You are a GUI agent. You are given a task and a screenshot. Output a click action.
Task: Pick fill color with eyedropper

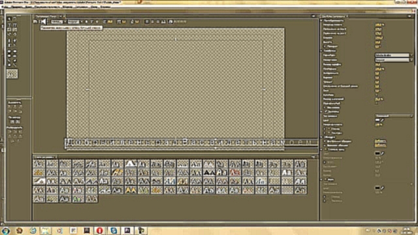[x=382, y=120]
